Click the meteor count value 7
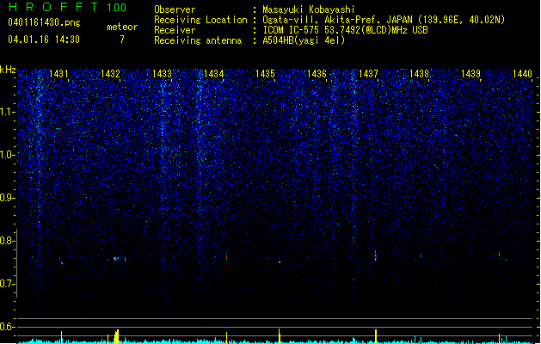 tap(122, 40)
